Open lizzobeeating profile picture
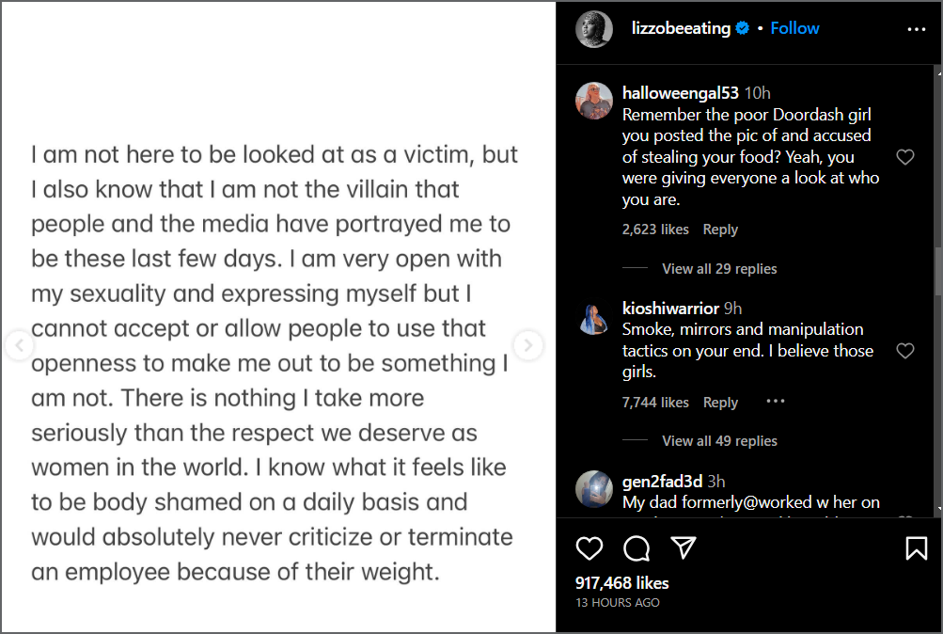943x634 pixels. pos(594,29)
